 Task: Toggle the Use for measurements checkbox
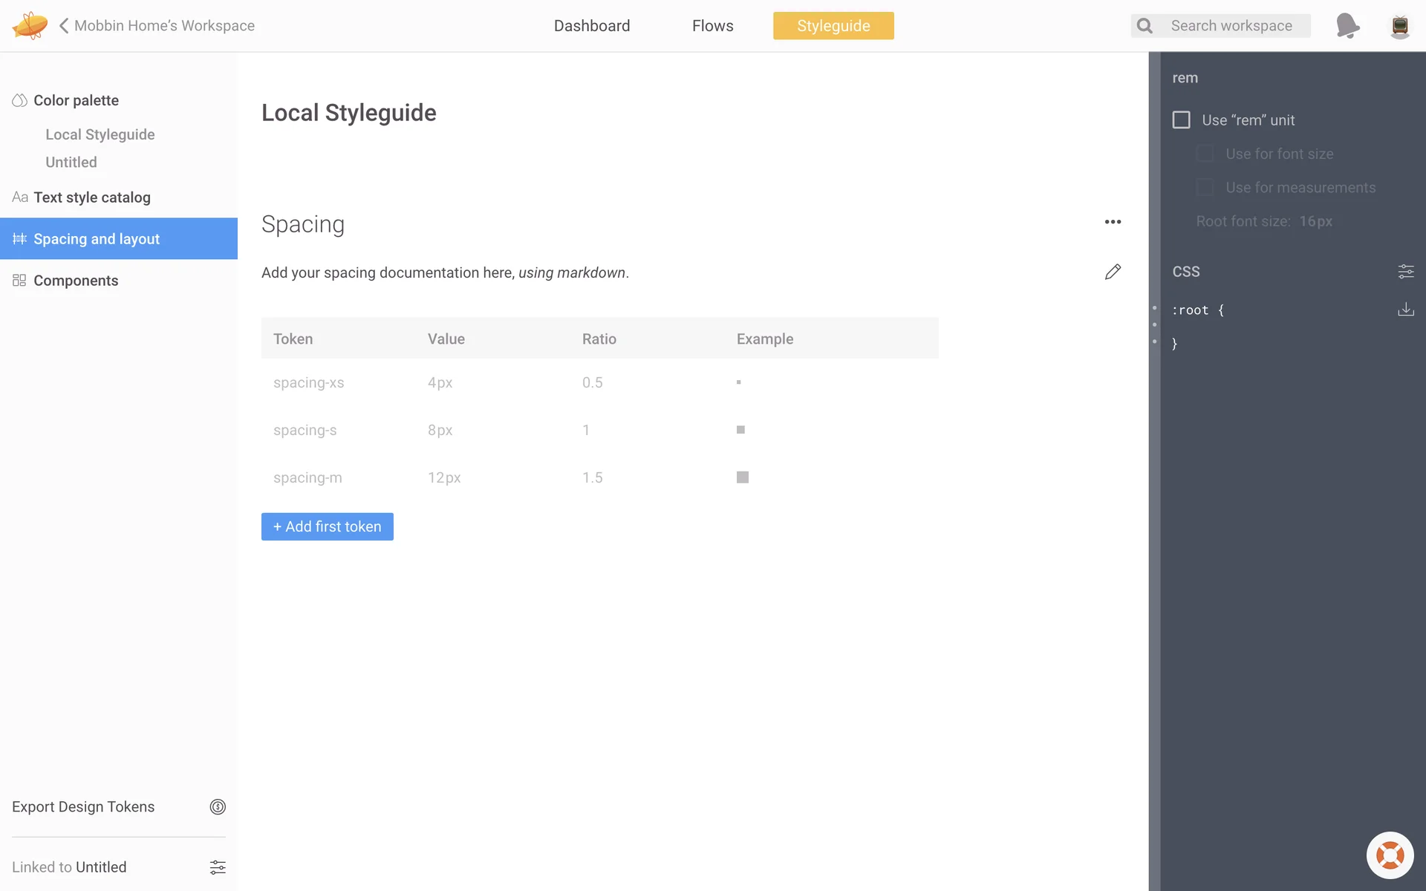(x=1205, y=188)
